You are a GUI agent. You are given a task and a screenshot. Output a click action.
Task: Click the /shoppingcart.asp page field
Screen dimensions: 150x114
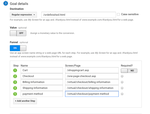(92, 70)
